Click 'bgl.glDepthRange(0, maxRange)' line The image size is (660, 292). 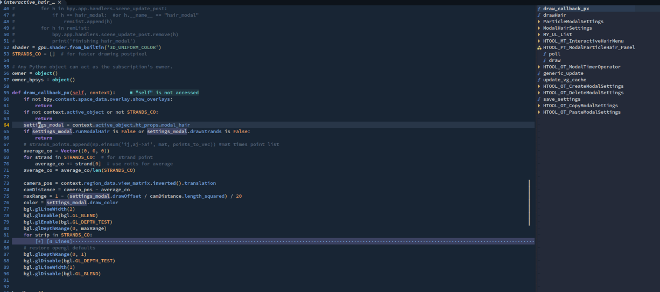[66, 228]
